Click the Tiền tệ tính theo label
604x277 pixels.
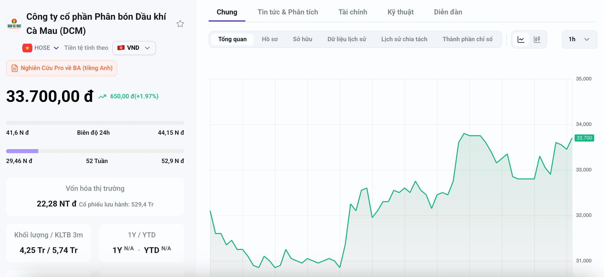point(86,48)
